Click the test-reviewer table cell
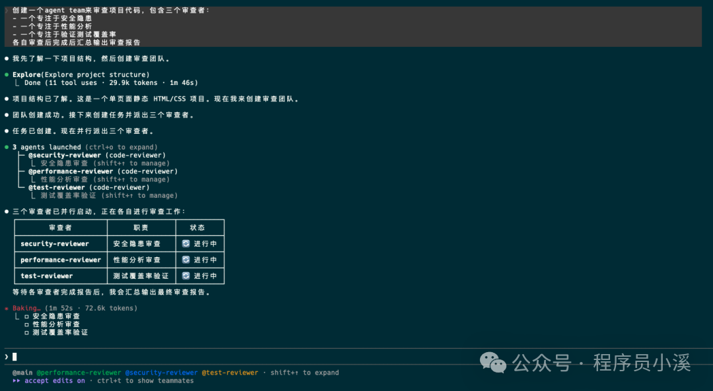 point(61,276)
